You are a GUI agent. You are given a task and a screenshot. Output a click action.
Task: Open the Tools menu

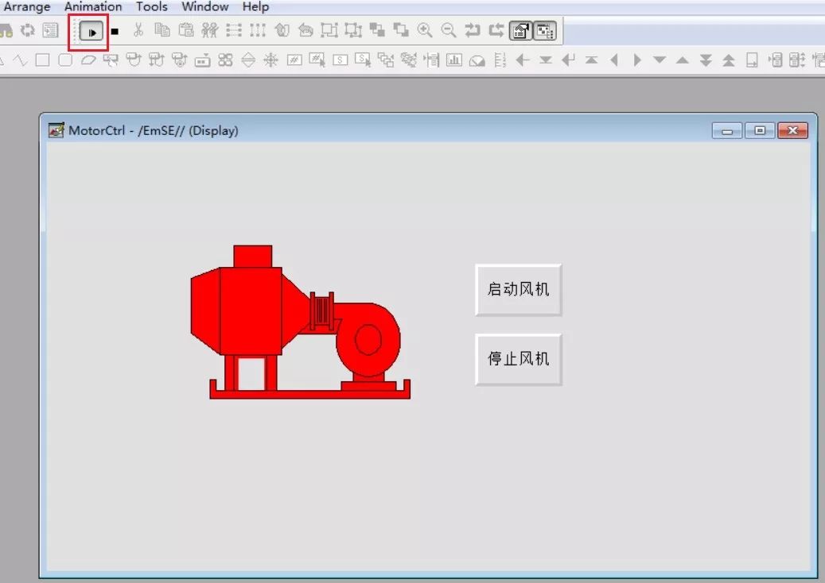pyautogui.click(x=151, y=7)
